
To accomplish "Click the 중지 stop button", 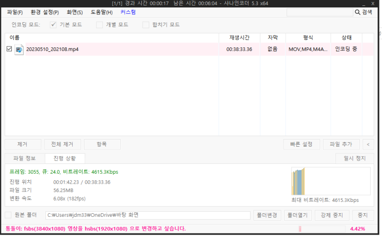I will coord(363,215).
